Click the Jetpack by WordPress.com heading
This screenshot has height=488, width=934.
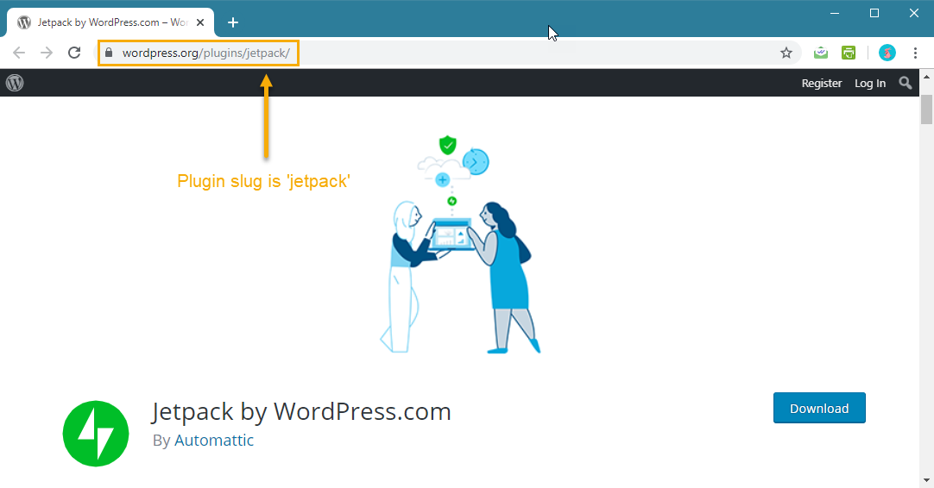tap(301, 411)
